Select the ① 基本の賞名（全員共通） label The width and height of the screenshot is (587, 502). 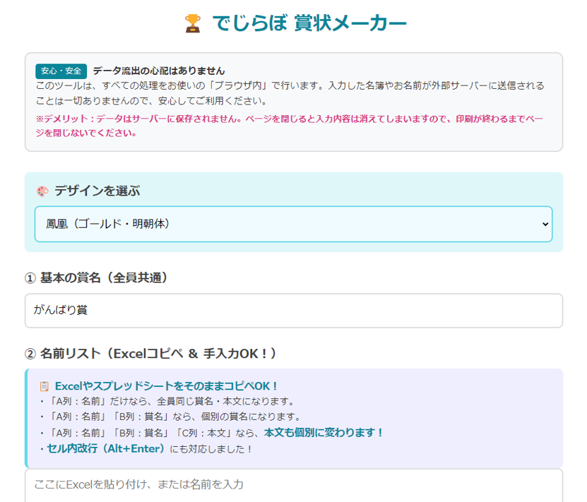(x=97, y=278)
